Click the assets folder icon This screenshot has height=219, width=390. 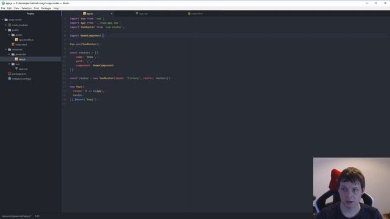(x=13, y=35)
